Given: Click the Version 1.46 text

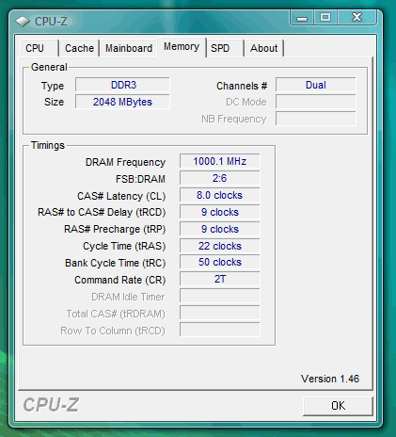Looking at the screenshot, I should pos(330,379).
